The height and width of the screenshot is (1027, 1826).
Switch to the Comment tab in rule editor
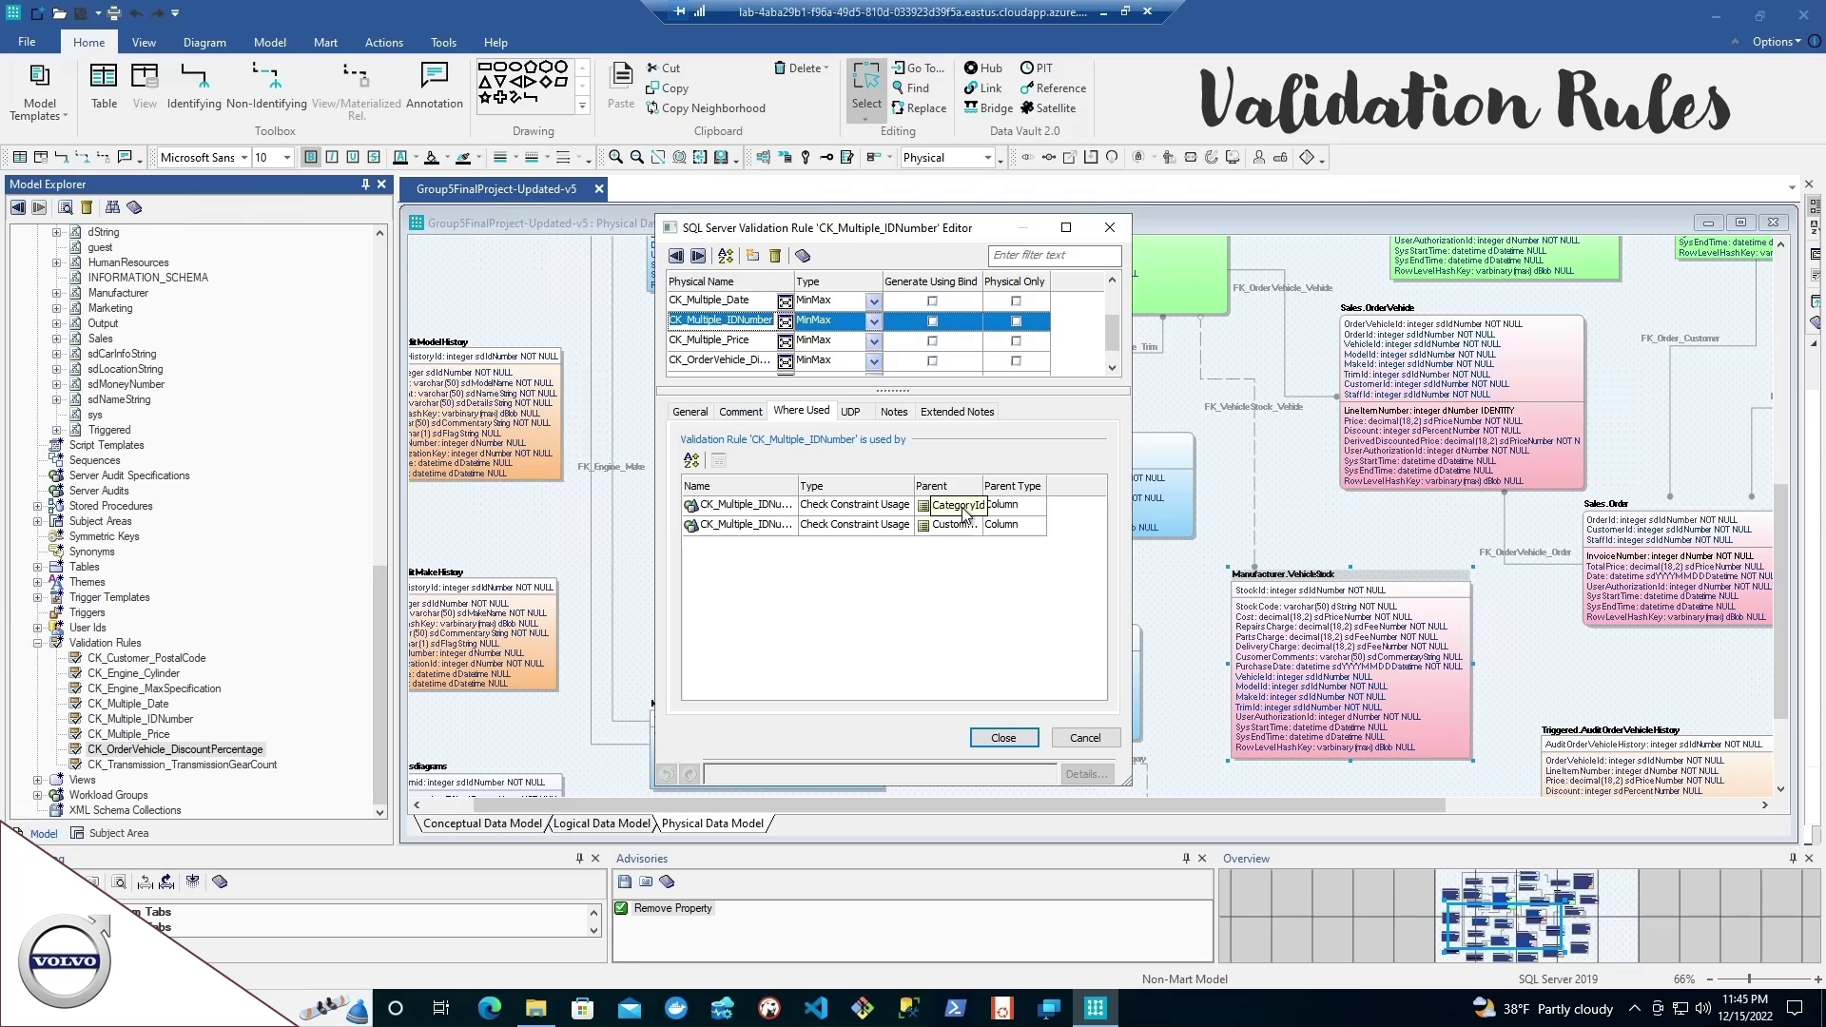click(740, 412)
